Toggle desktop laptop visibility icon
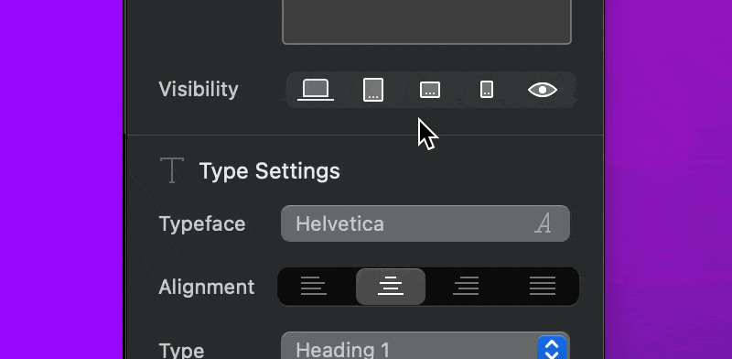Viewport: 732px width, 359px height. 316,90
